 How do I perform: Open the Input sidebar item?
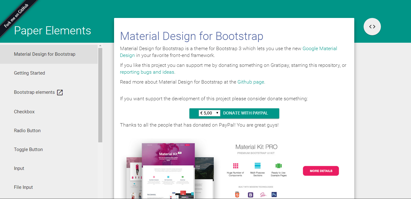[49, 168]
